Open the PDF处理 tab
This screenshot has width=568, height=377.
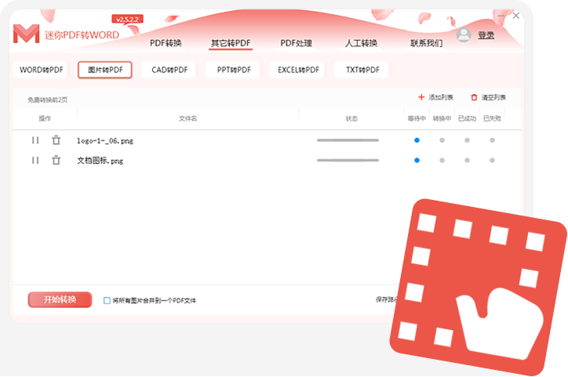click(x=296, y=43)
